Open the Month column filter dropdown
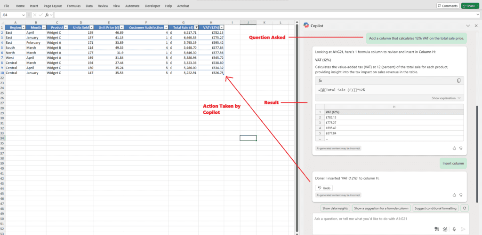The height and width of the screenshot is (235, 482). [x=44, y=28]
